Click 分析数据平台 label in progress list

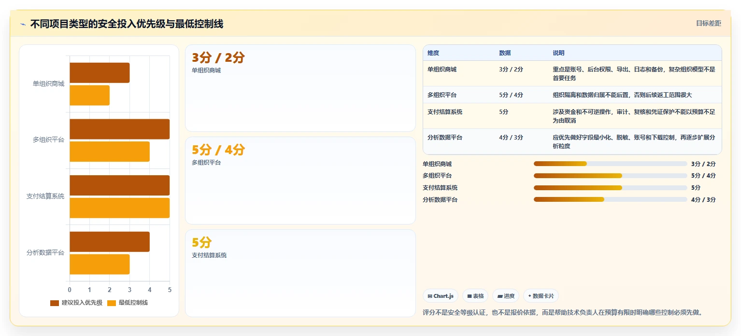point(440,200)
